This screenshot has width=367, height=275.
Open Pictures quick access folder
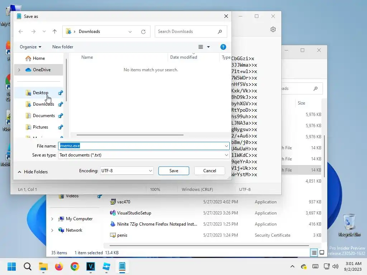39,127
